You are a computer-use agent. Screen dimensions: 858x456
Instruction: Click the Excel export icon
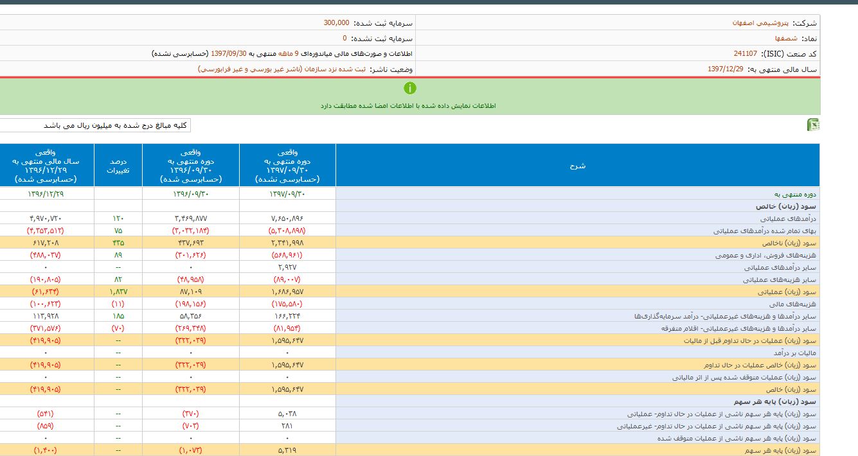click(x=813, y=125)
